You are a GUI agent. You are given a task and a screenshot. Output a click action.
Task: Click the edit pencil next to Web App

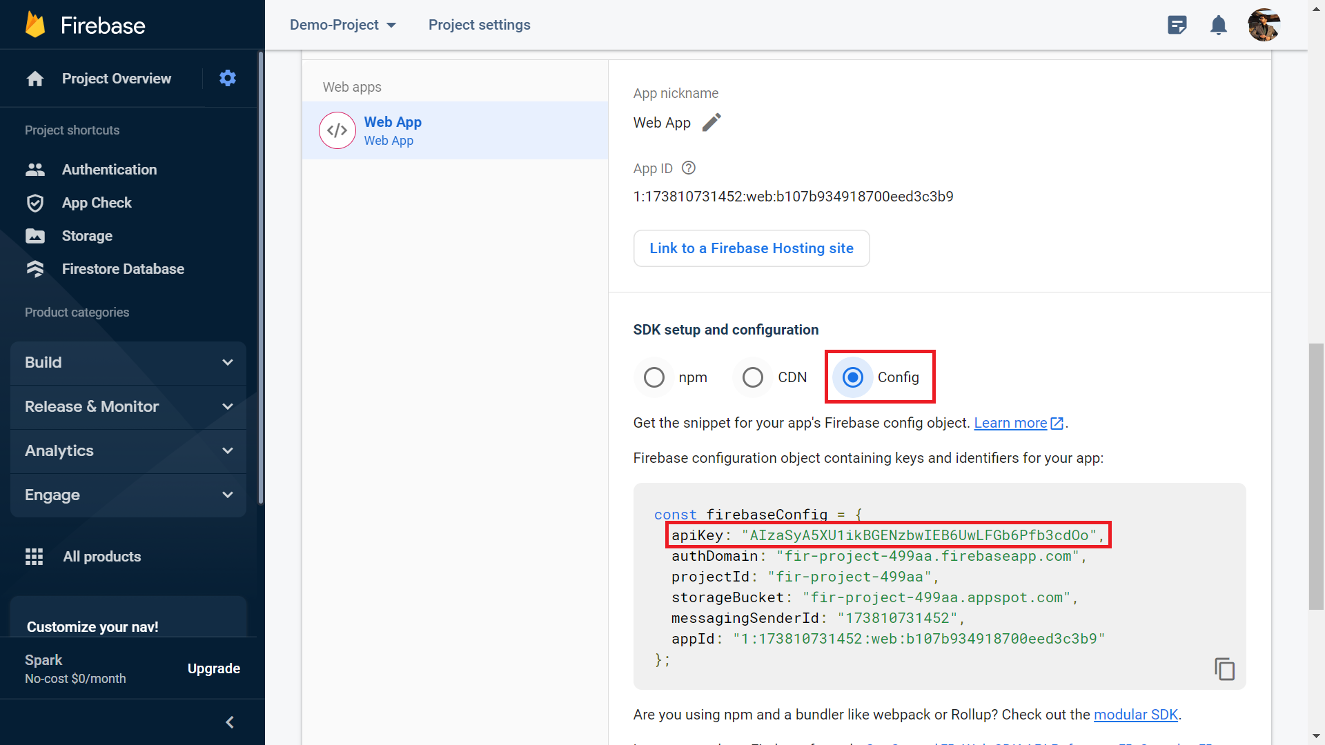click(x=711, y=122)
